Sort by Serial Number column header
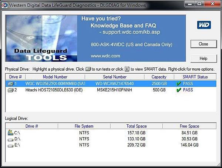The height and width of the screenshot is (168, 222). tap(115, 77)
